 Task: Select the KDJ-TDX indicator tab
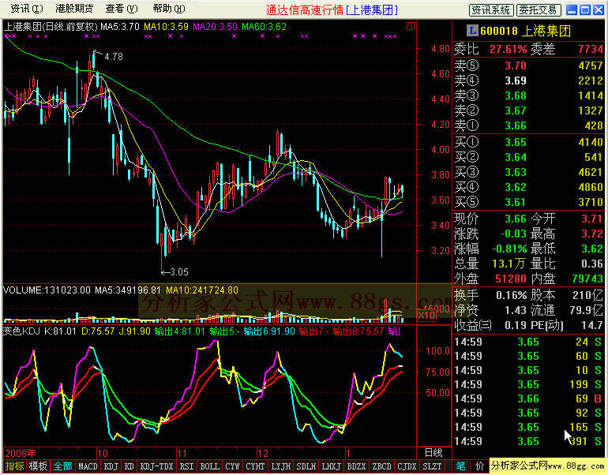pos(156,466)
